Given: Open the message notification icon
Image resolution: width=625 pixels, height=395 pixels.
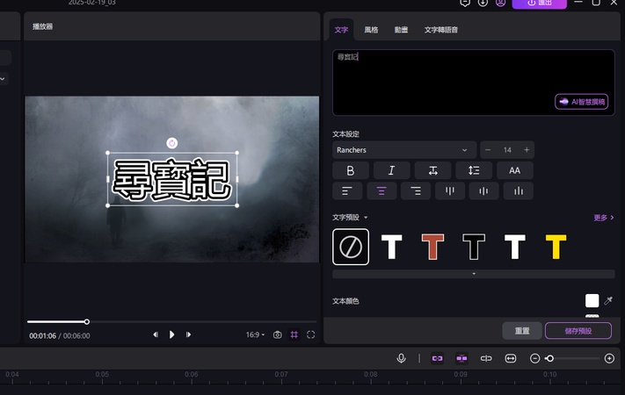Looking at the screenshot, I should pyautogui.click(x=465, y=3).
